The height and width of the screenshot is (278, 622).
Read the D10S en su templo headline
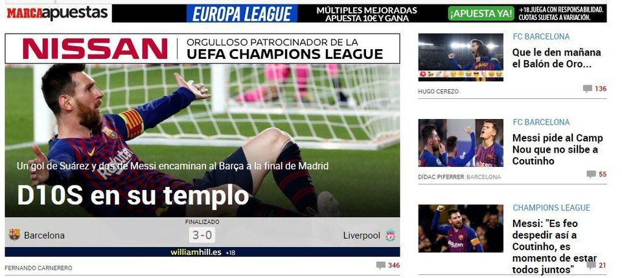[133, 195]
